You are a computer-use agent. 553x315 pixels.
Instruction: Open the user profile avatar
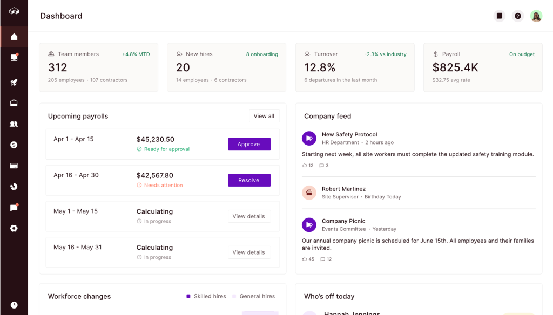tap(536, 16)
